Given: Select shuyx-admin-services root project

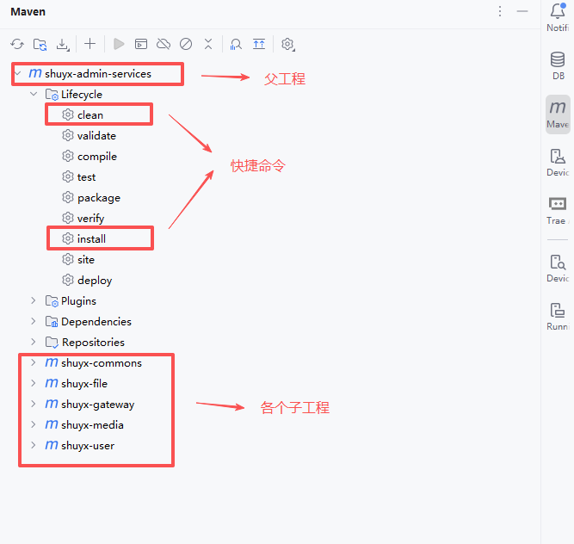Looking at the screenshot, I should click(98, 73).
